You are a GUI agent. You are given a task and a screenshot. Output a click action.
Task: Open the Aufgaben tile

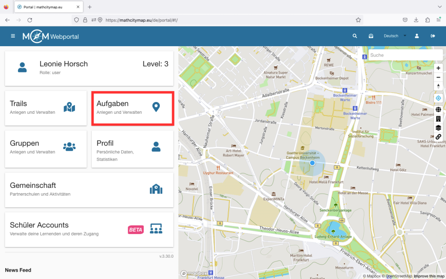coord(132,108)
